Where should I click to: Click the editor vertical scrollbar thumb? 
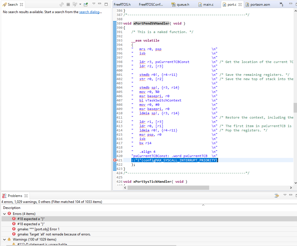pyautogui.click(x=295, y=107)
